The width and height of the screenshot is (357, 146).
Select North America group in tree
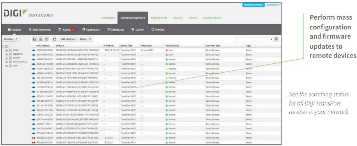(20, 62)
